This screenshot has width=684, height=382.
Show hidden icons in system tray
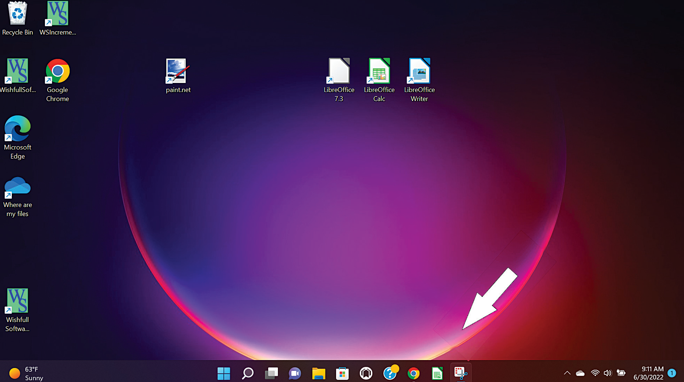567,373
